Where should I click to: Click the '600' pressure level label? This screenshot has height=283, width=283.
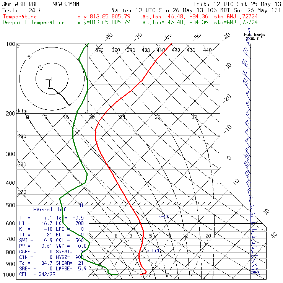pos(10,224)
